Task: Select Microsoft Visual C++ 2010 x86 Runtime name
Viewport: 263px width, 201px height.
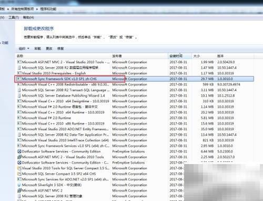Action: pos(63,123)
